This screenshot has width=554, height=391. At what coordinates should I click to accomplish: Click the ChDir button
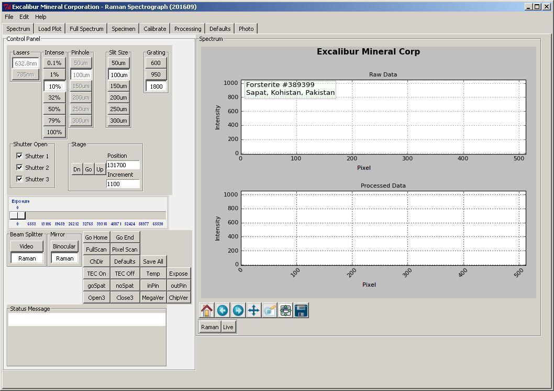96,261
